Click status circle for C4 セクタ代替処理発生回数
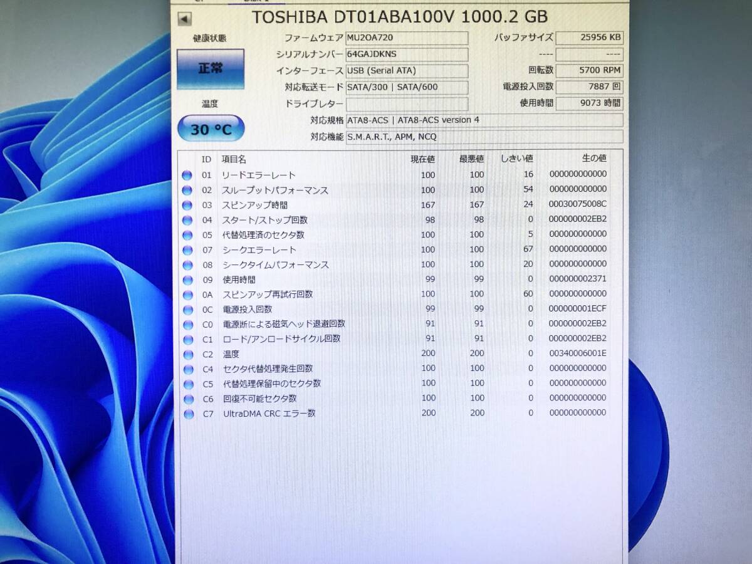752x564 pixels. pos(187,369)
